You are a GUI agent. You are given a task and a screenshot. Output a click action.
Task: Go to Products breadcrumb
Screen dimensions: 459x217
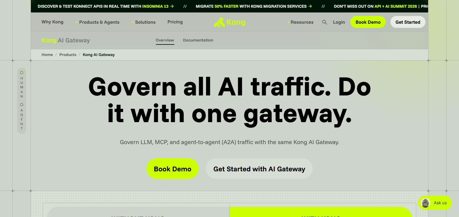tap(68, 55)
